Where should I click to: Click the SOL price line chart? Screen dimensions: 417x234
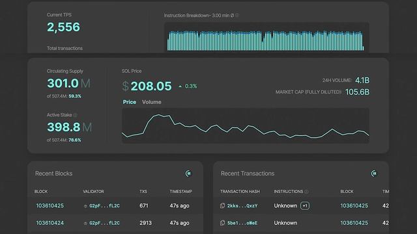pos(245,125)
